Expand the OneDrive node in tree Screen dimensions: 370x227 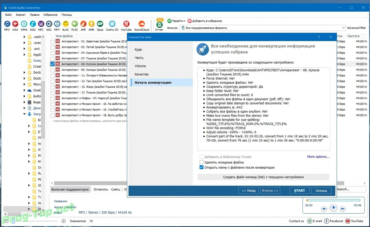click(x=25, y=90)
